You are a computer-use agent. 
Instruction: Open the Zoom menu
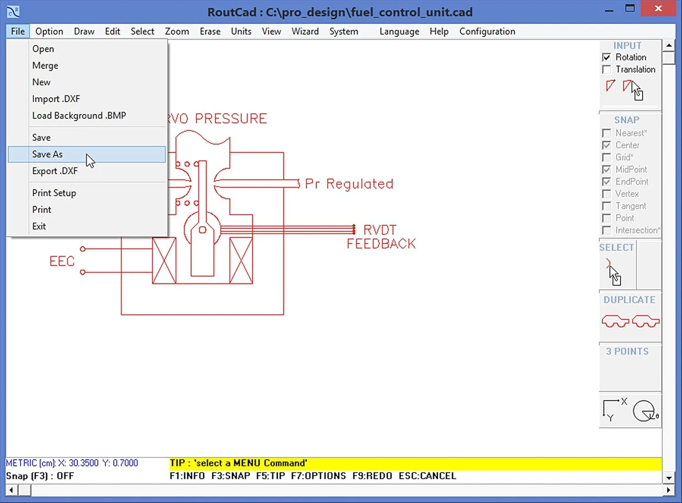[177, 31]
